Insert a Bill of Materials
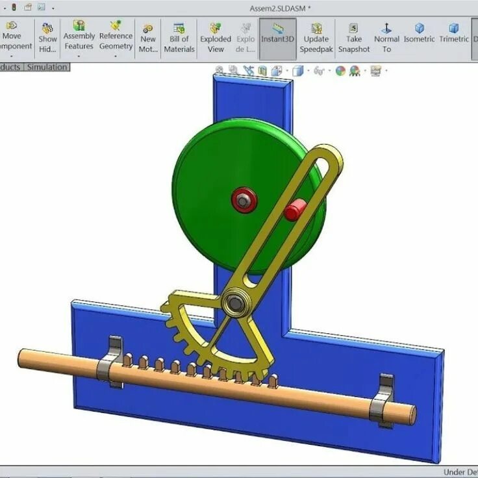The image size is (478, 478). pyautogui.click(x=179, y=39)
